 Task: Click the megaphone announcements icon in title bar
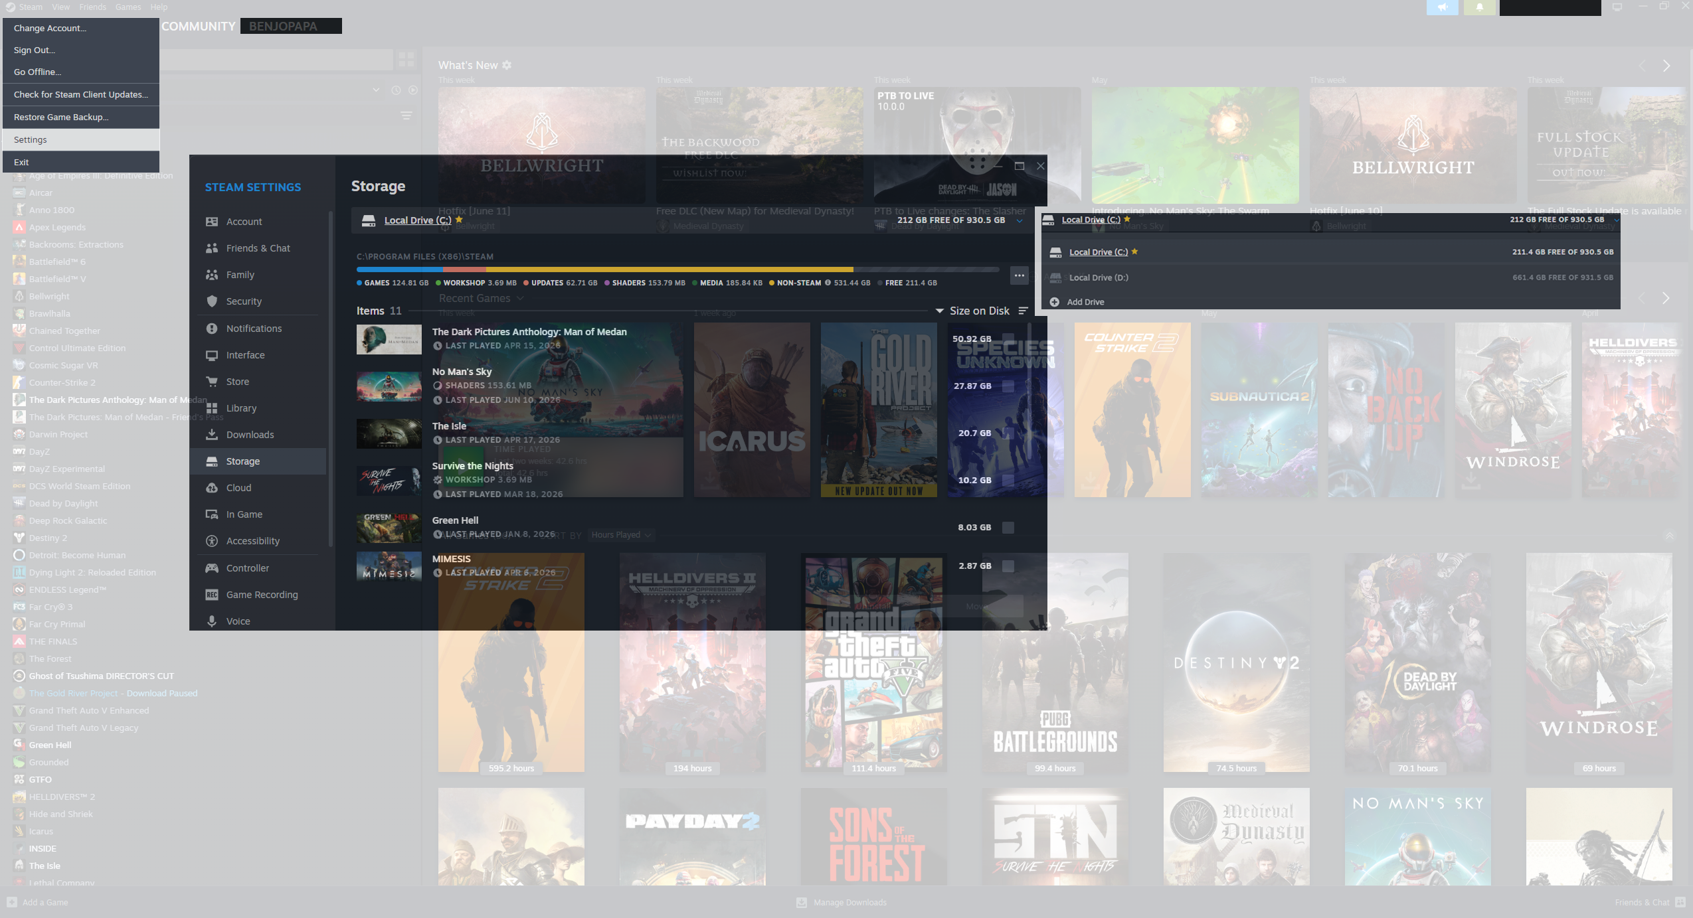click(x=1443, y=7)
